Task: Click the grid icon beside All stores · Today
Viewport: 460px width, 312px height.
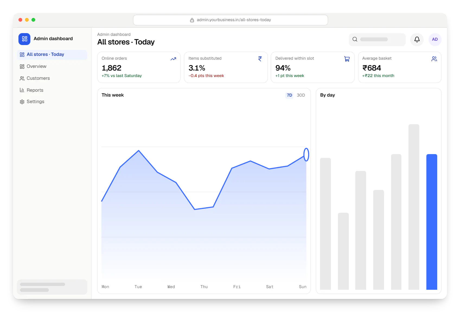Action: (22, 55)
